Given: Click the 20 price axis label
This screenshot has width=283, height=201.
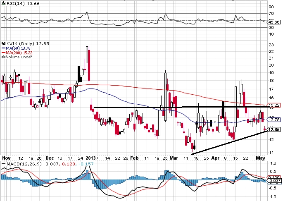Looking at the screenshot, I should (271, 65).
